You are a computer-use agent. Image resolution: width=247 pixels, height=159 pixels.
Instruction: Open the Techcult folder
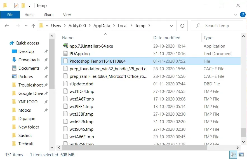(x=26, y=144)
